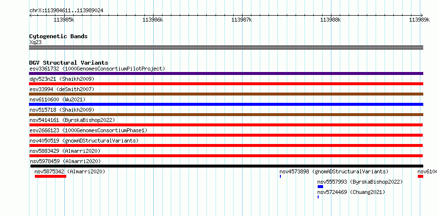Image resolution: width=437 pixels, height=216 pixels.
Task: Click the nsv5883429 red variant bar
Action: 226,156
